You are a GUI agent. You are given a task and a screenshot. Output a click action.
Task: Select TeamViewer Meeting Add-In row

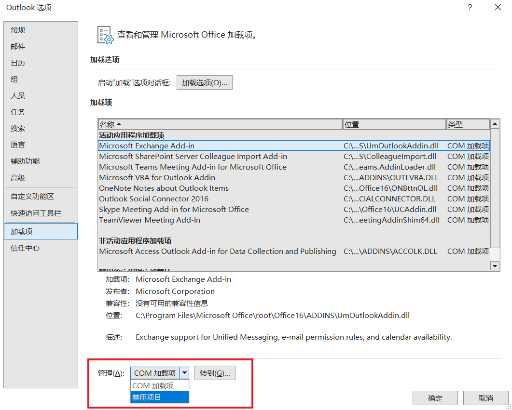[150, 220]
